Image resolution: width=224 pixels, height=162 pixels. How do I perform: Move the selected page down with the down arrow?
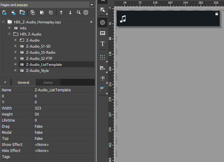(70, 12)
